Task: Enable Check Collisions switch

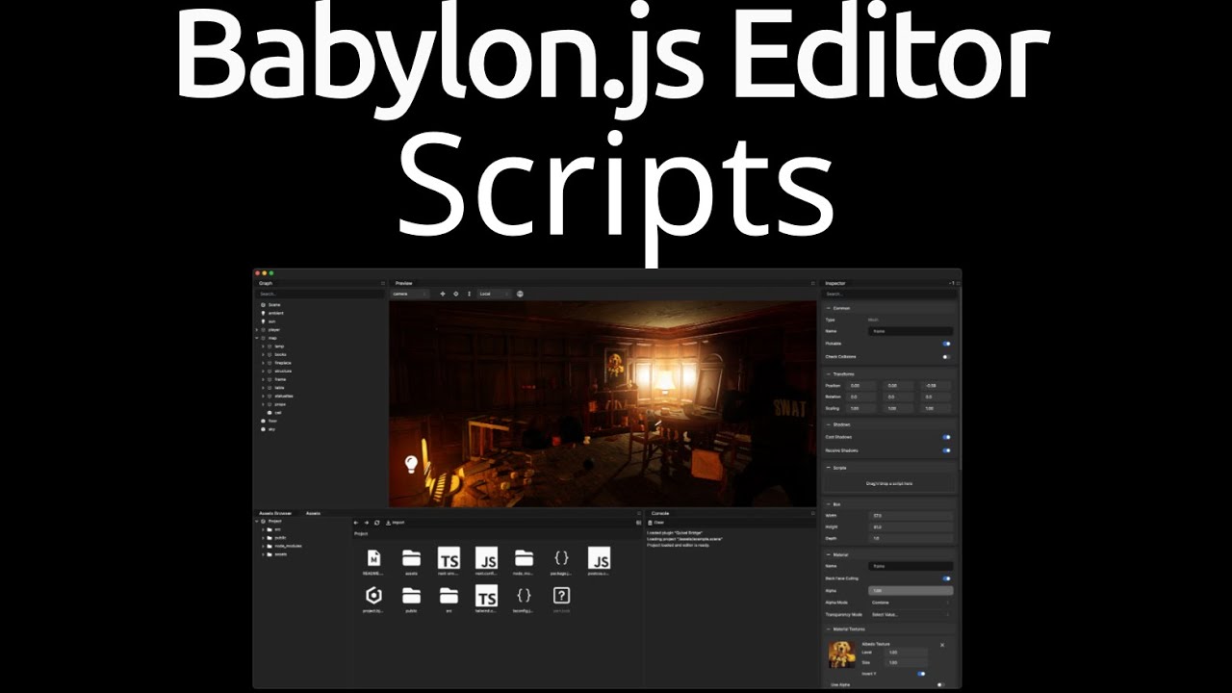Action: 946,356
